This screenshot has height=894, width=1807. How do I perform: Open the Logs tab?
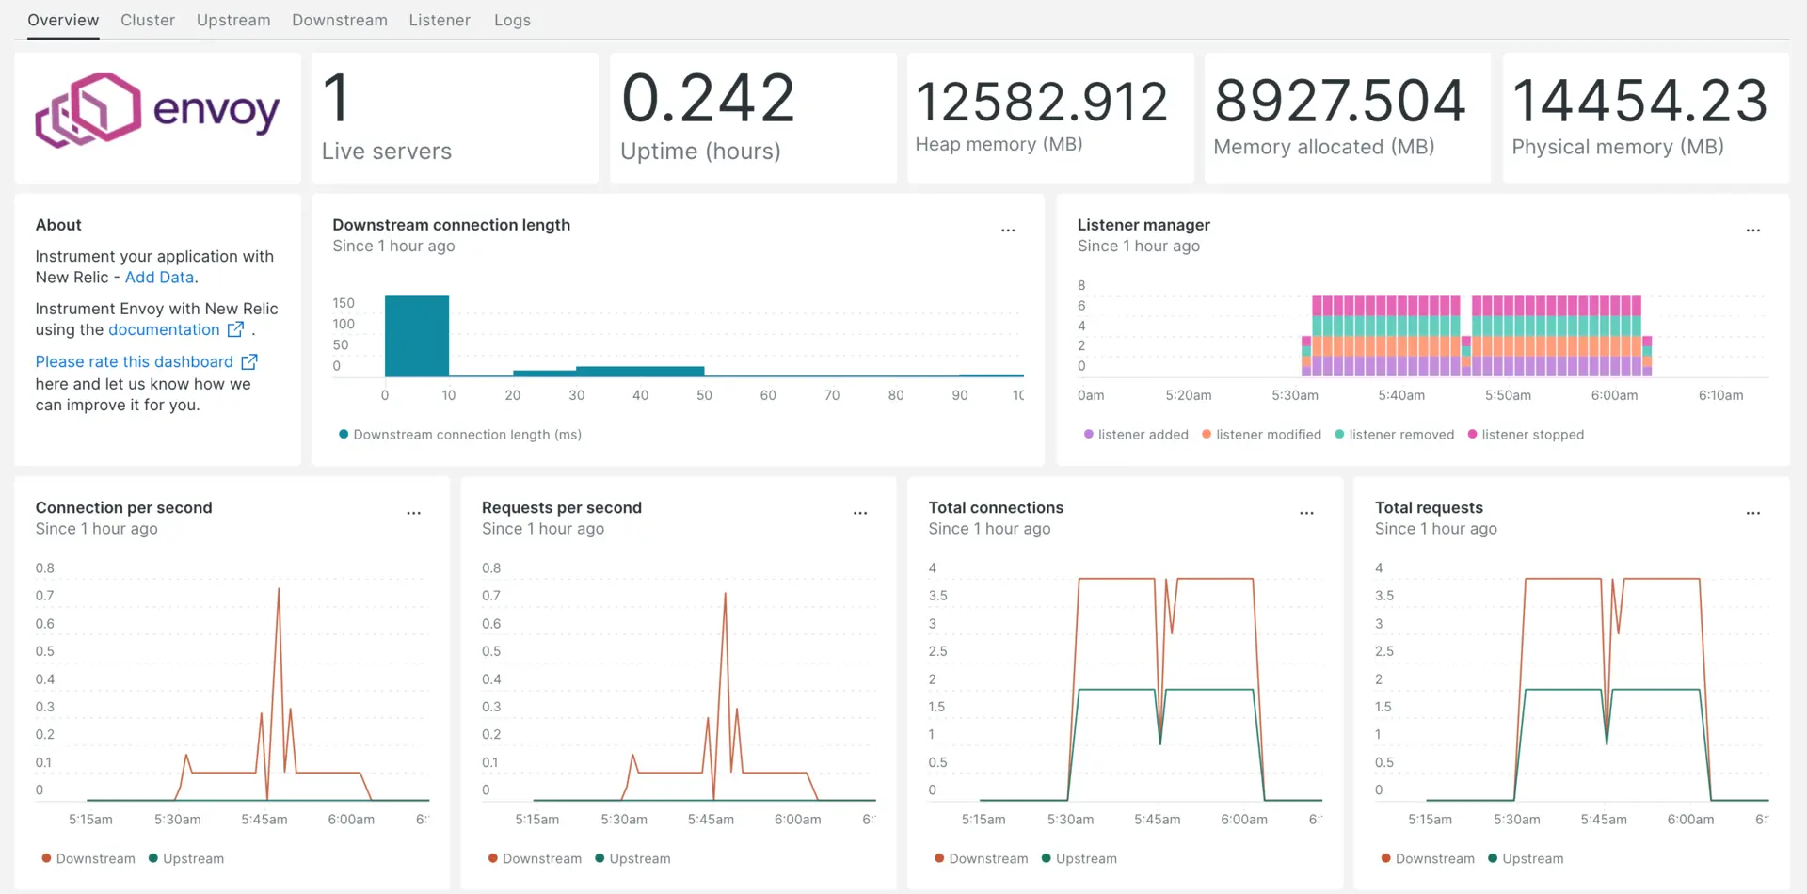pyautogui.click(x=512, y=20)
